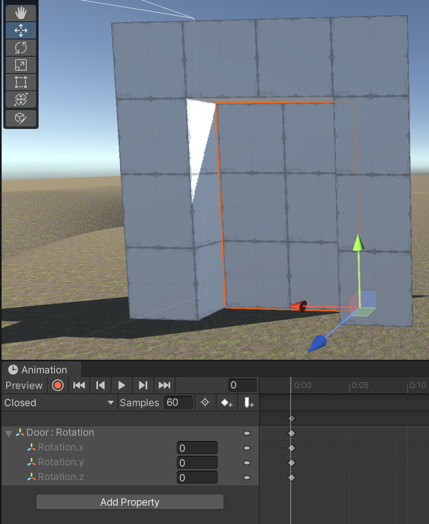Enable keyframe recording mode

coord(58,385)
